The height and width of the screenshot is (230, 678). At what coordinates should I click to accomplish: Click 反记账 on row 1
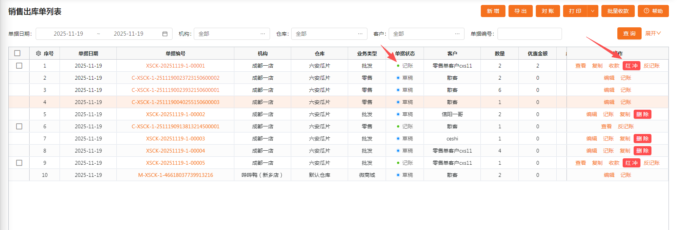tap(651, 66)
